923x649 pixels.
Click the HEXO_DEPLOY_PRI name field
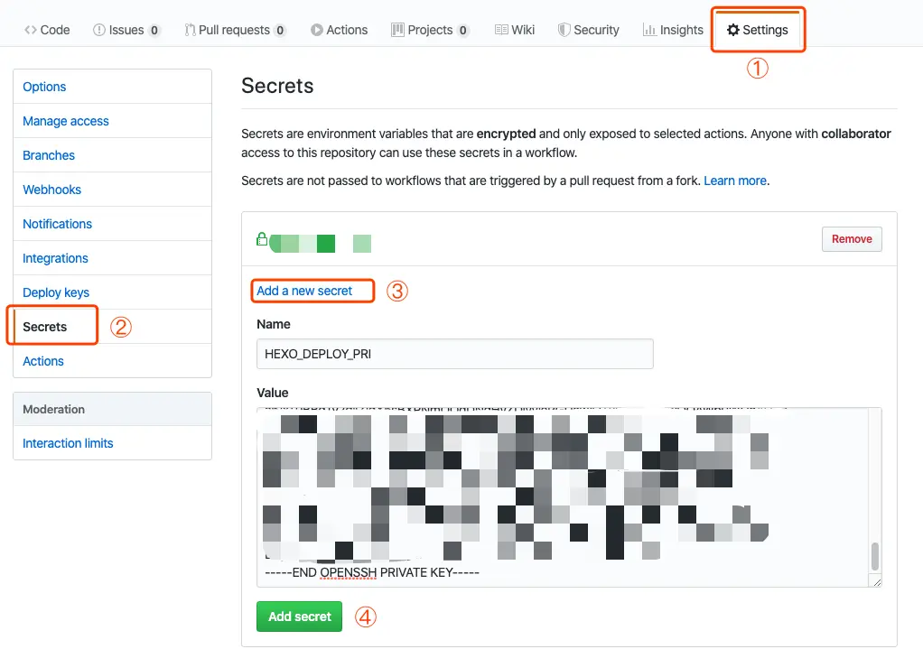click(454, 354)
